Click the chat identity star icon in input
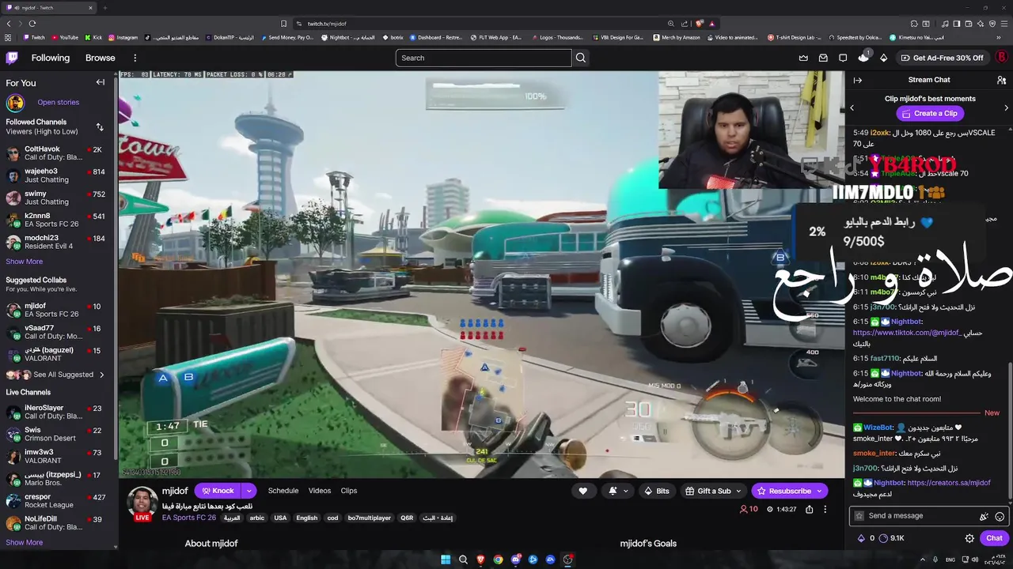The image size is (1013, 569). pos(859,516)
